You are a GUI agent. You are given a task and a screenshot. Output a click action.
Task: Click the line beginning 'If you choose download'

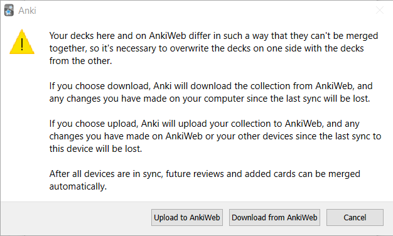pos(211,86)
